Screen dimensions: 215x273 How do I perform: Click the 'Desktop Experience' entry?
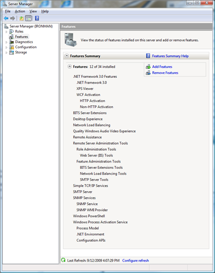point(88,119)
